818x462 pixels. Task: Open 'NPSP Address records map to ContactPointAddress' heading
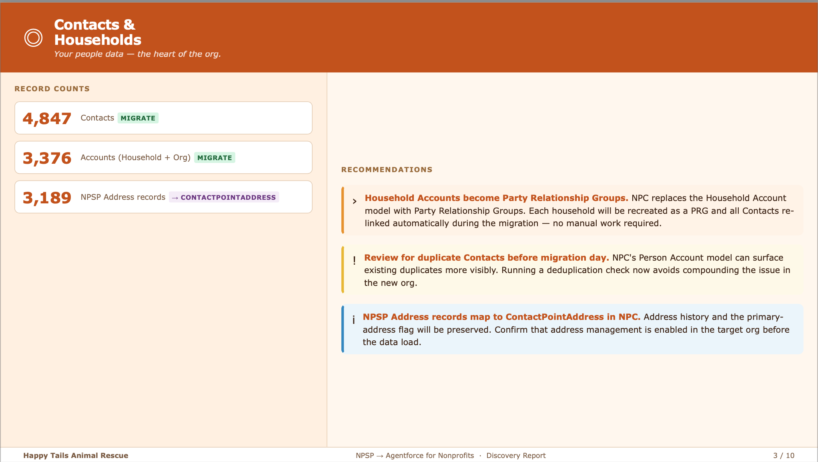(501, 317)
